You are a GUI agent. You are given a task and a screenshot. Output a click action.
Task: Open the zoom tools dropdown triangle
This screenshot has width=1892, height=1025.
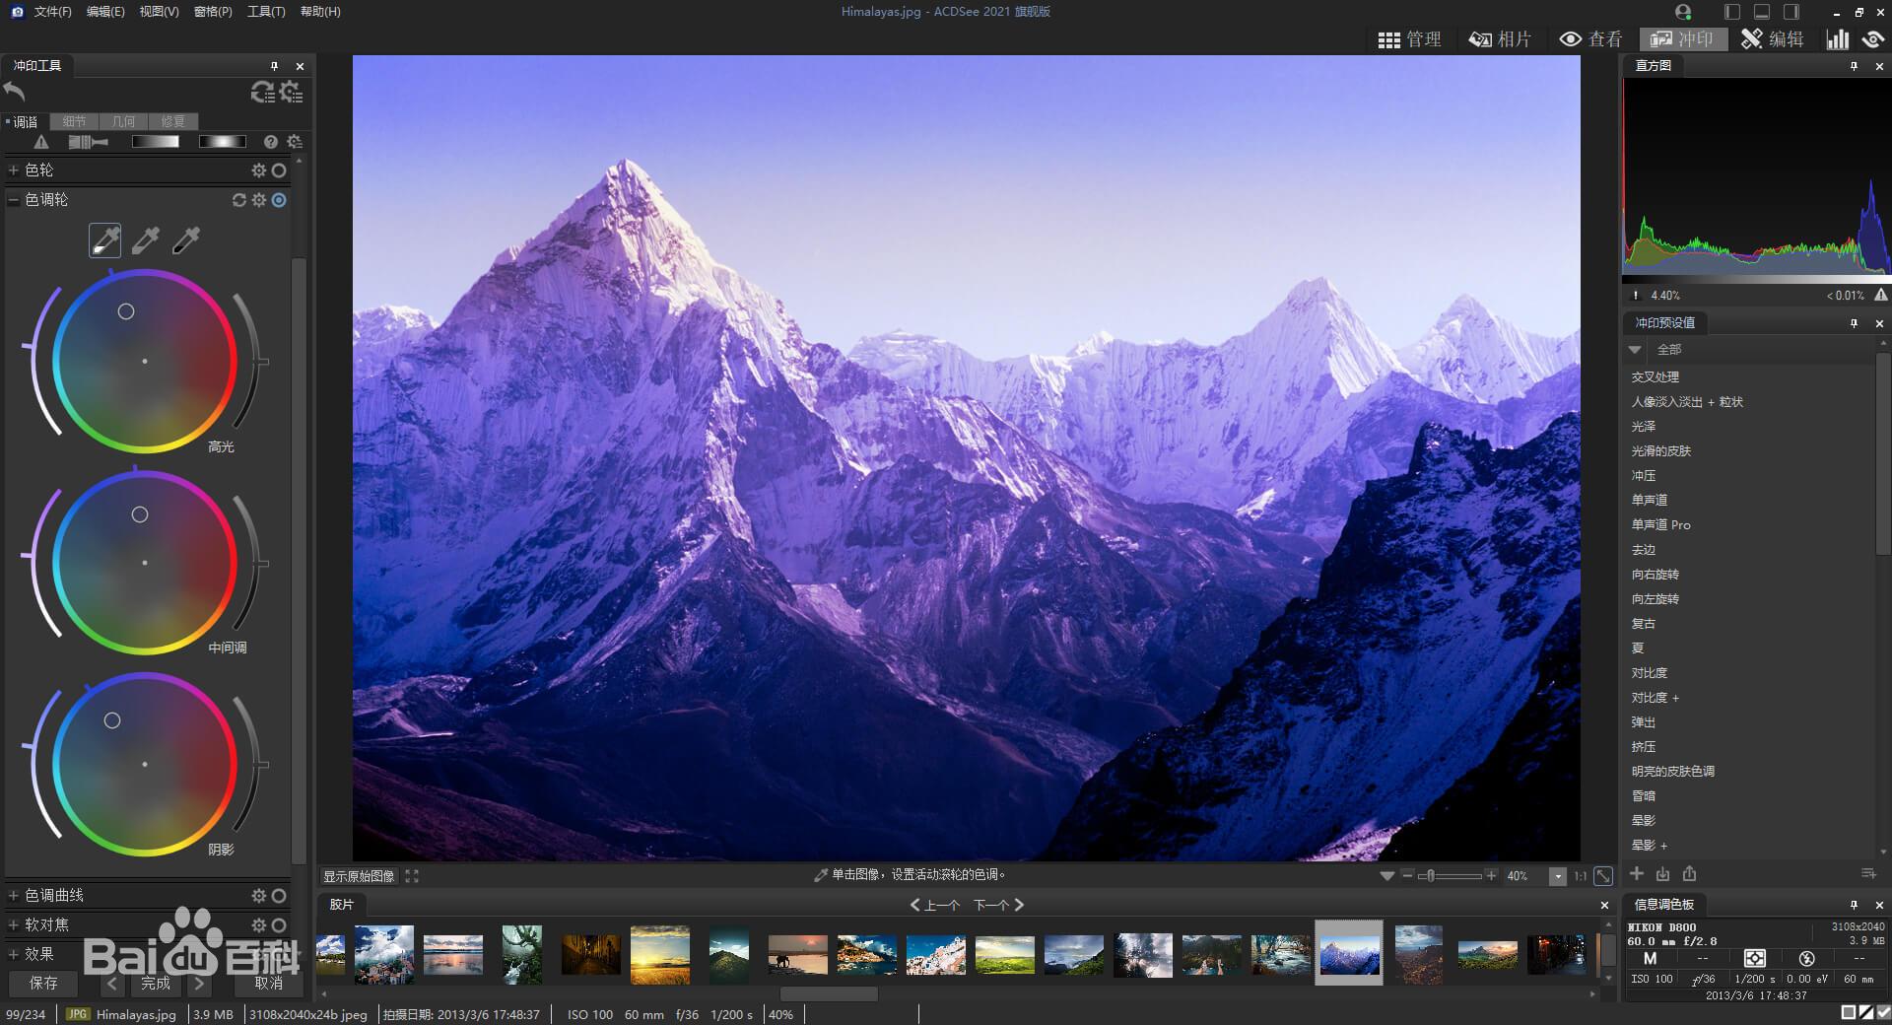1387,875
